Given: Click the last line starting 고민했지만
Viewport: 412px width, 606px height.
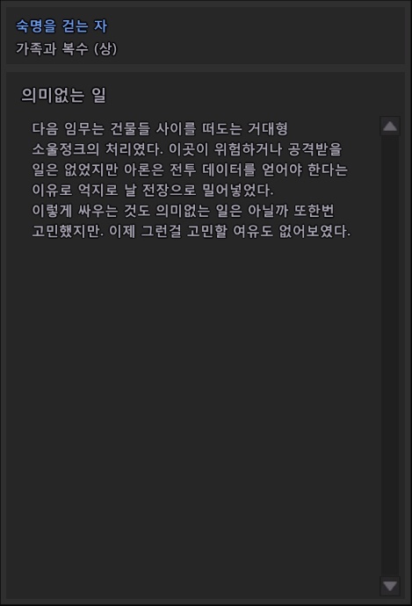Looking at the screenshot, I should (x=192, y=231).
